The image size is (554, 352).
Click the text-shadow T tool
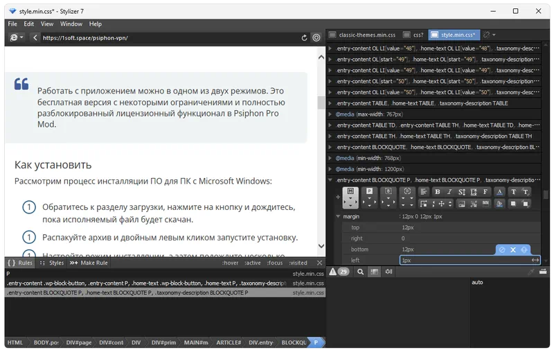tap(513, 192)
